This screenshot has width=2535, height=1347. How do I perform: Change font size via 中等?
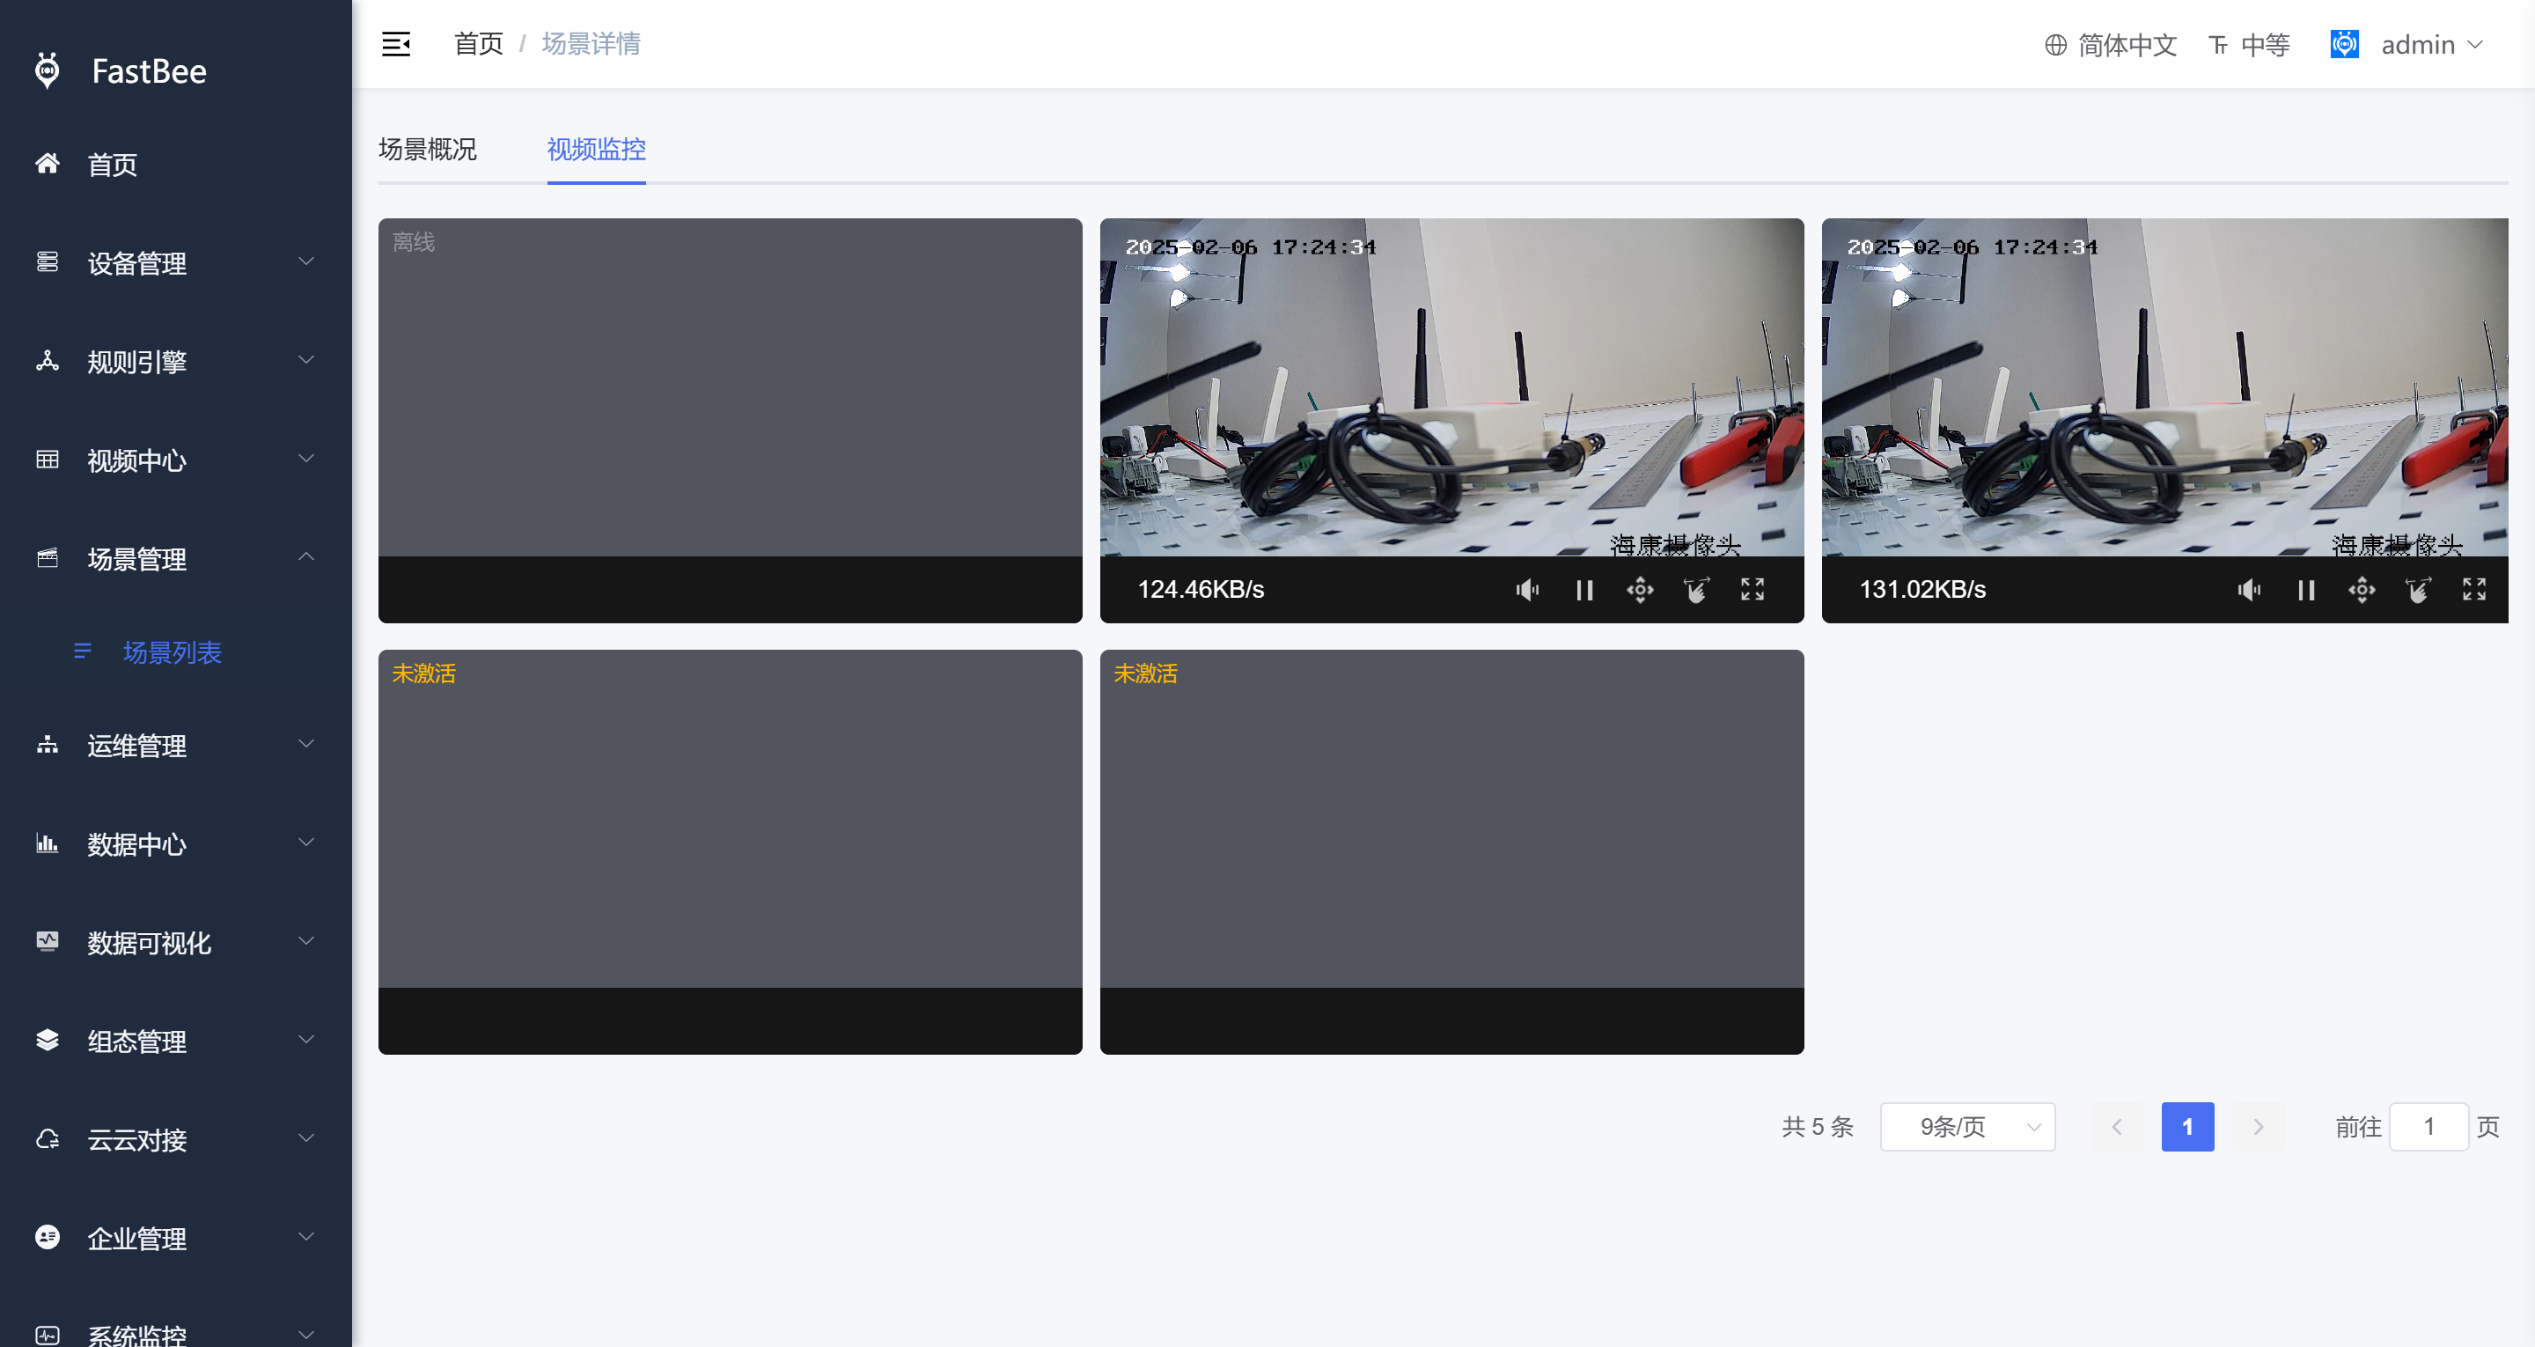click(2266, 45)
